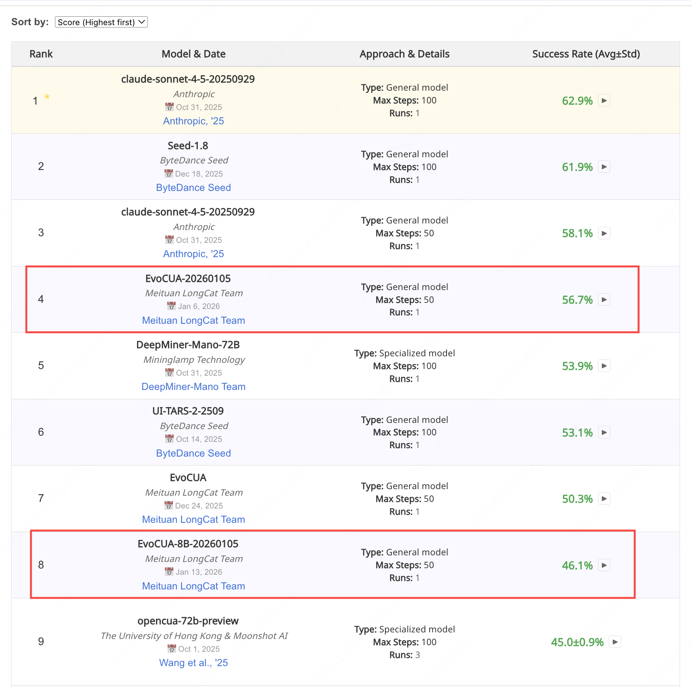Click the calendar icon beside Oct 14, 2025

click(x=170, y=439)
